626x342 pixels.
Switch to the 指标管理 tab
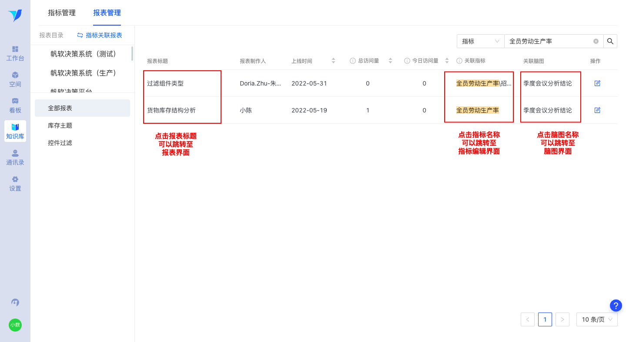point(62,13)
